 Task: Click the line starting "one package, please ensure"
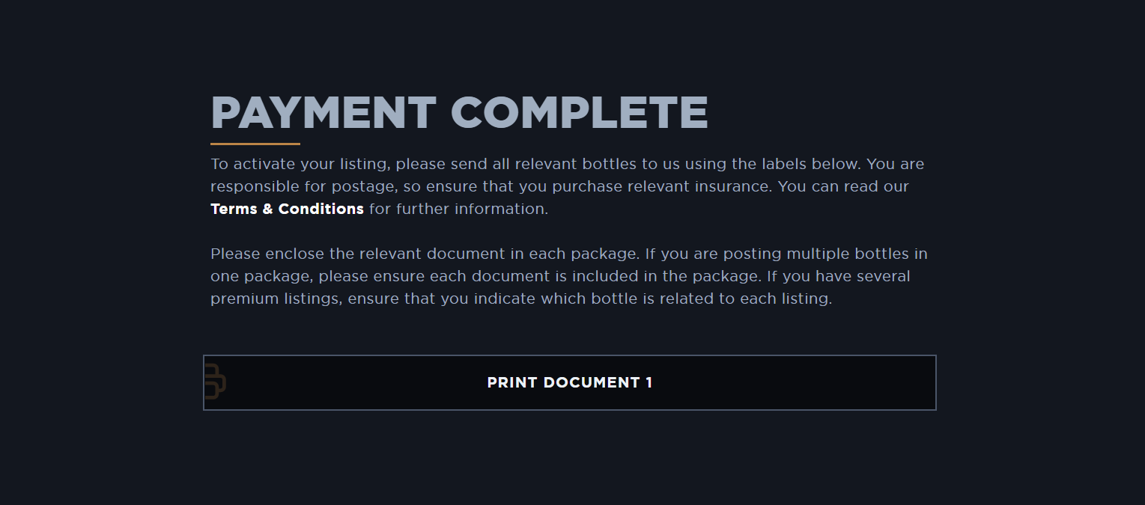coord(560,276)
